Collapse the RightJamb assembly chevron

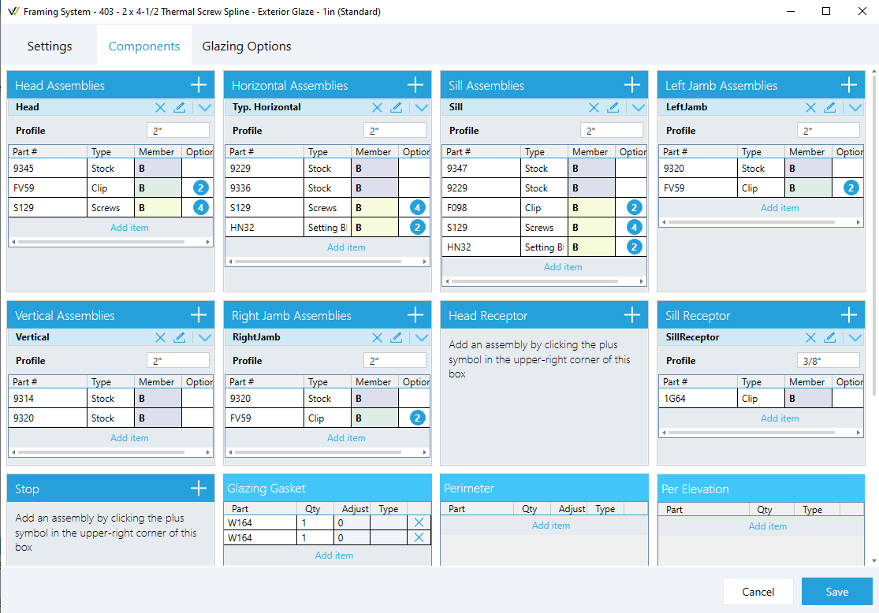click(422, 337)
